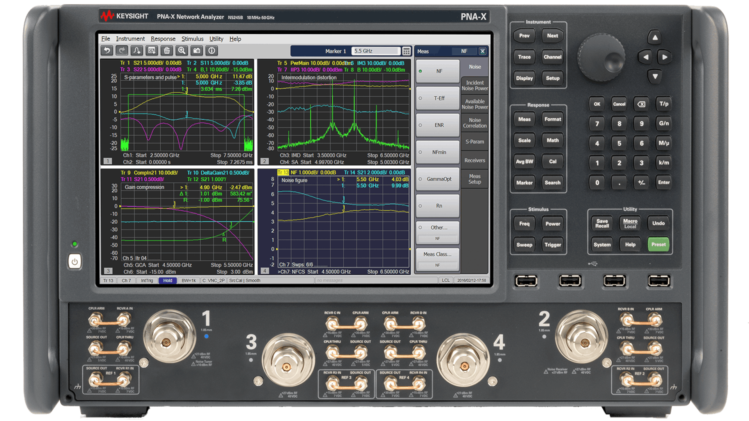
Task: Expand the Other... measurement selector
Action: 437,227
